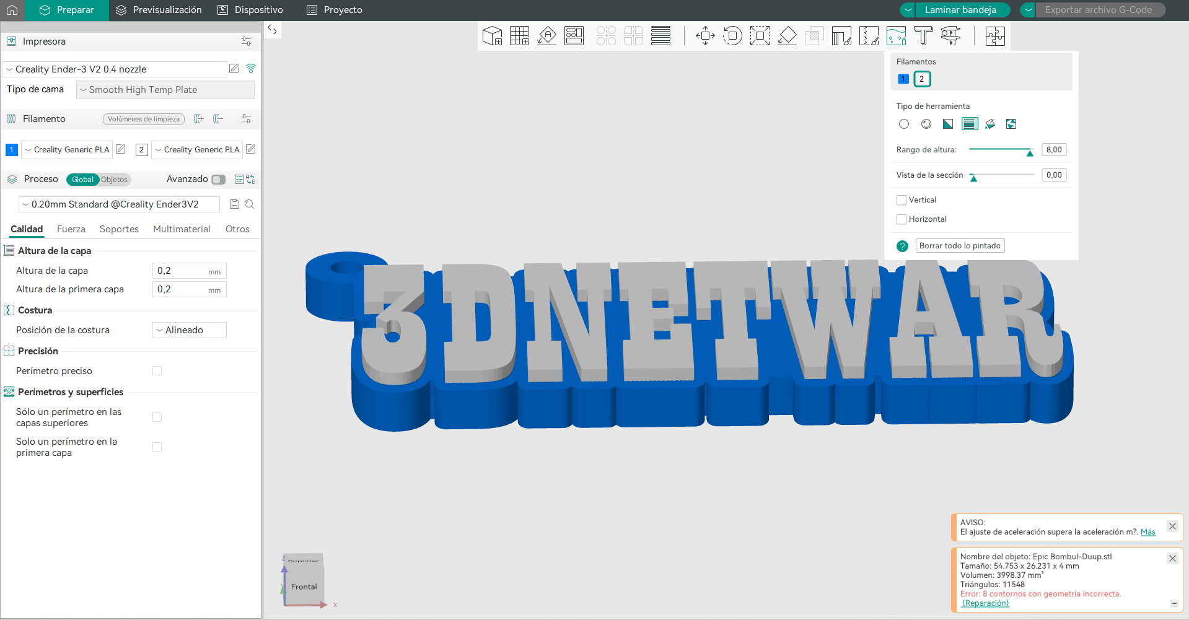The width and height of the screenshot is (1189, 620).
Task: Click the home icon in top bar
Action: pos(12,10)
